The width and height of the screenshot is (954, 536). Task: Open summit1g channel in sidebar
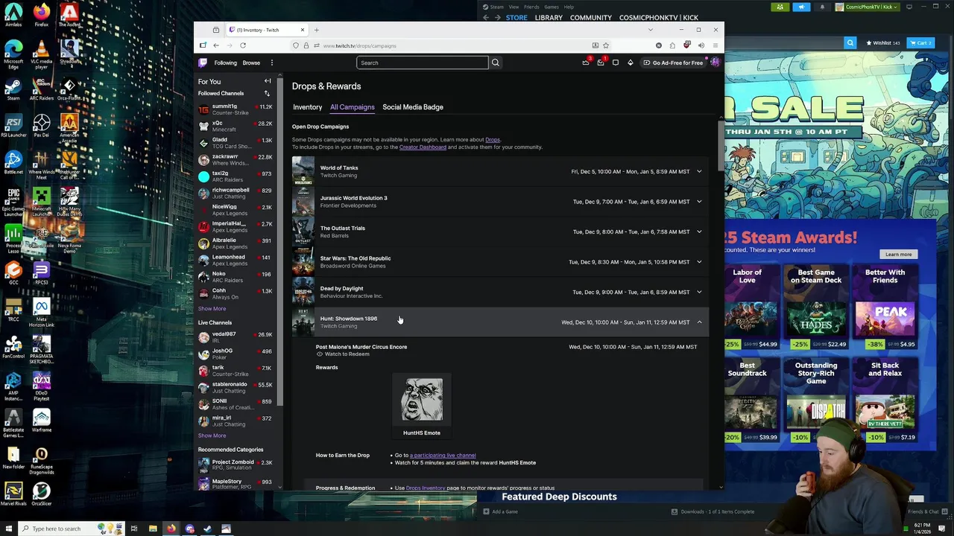point(235,109)
